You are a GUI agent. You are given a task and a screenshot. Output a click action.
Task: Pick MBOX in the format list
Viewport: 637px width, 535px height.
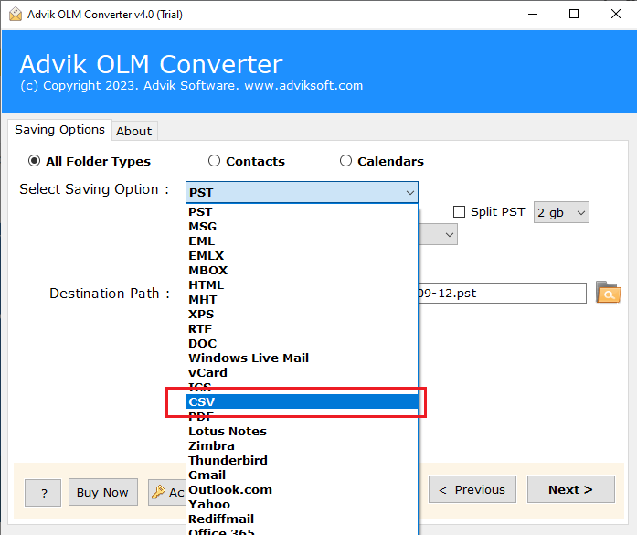coord(302,271)
